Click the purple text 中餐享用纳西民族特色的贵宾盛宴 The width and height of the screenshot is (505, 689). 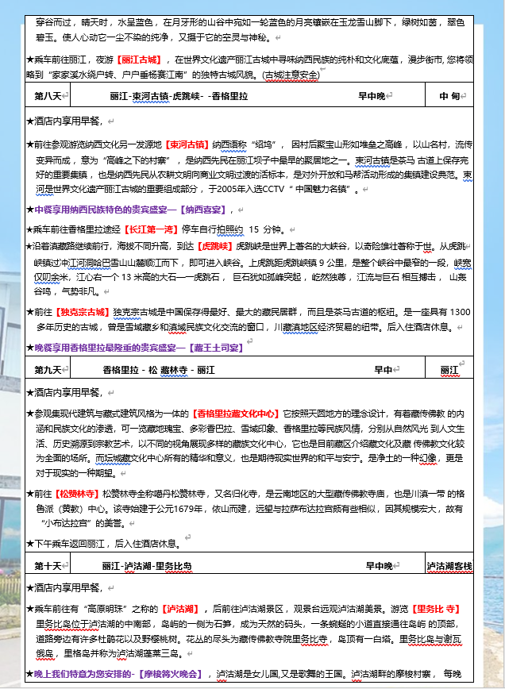tap(101, 210)
